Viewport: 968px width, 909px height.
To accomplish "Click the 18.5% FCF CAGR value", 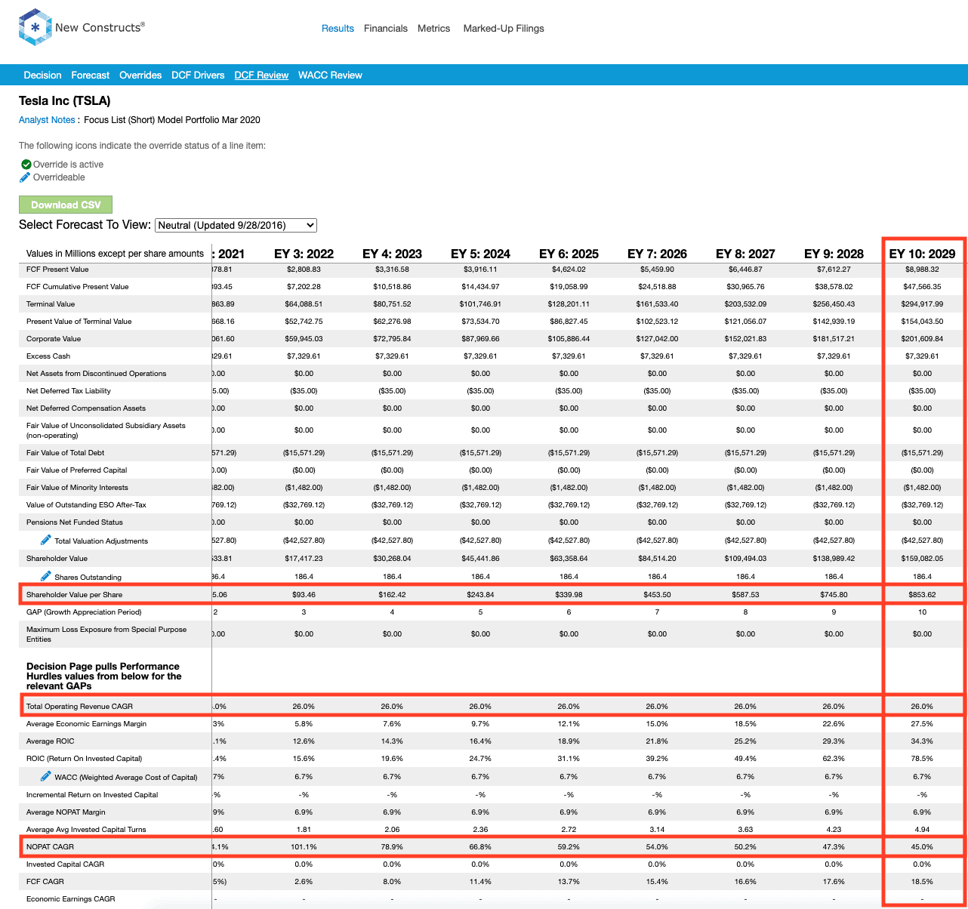I will click(922, 882).
